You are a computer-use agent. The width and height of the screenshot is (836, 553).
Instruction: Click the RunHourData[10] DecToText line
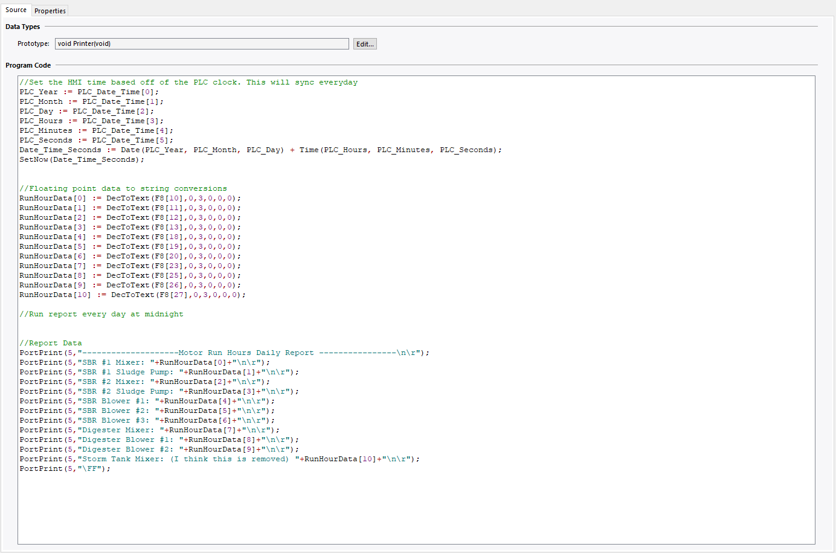(133, 294)
